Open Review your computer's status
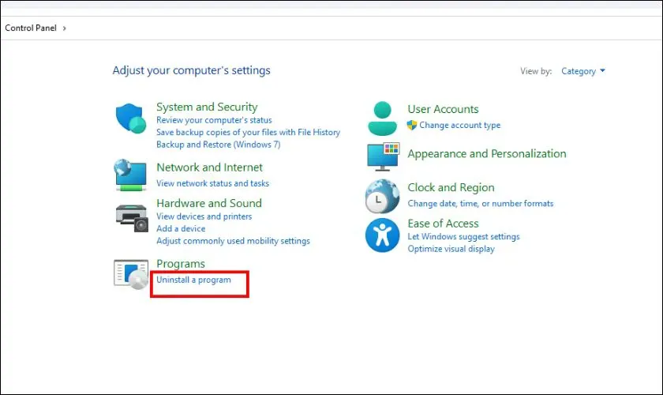The height and width of the screenshot is (395, 663). coord(214,120)
